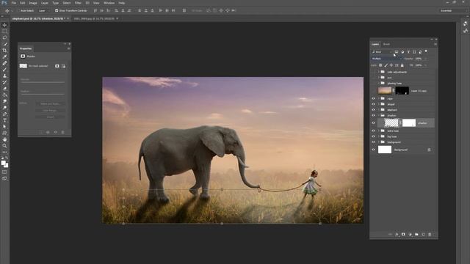Select the Layer 11 copy thumbnail

click(385, 90)
